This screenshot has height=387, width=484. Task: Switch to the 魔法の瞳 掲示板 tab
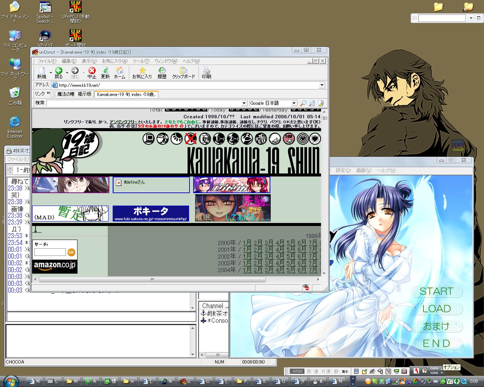coord(74,94)
